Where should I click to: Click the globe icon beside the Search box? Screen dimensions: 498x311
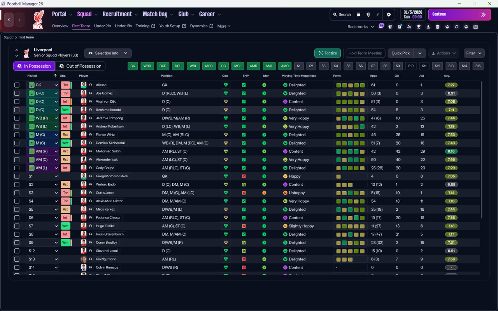(368, 14)
